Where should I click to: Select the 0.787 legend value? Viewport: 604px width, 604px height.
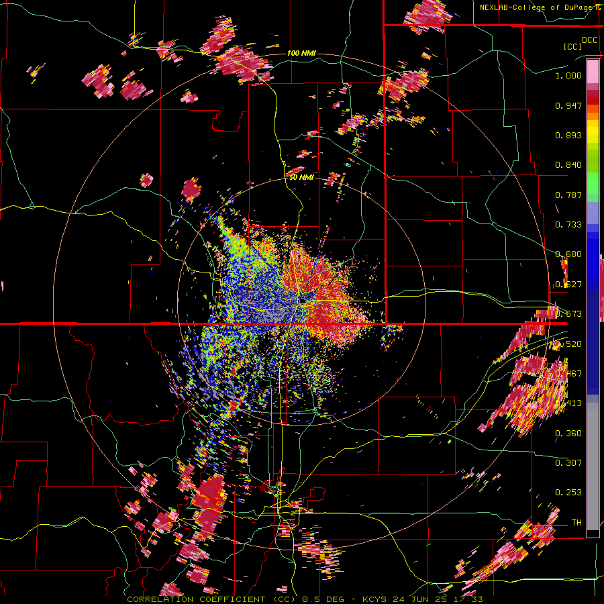(568, 195)
